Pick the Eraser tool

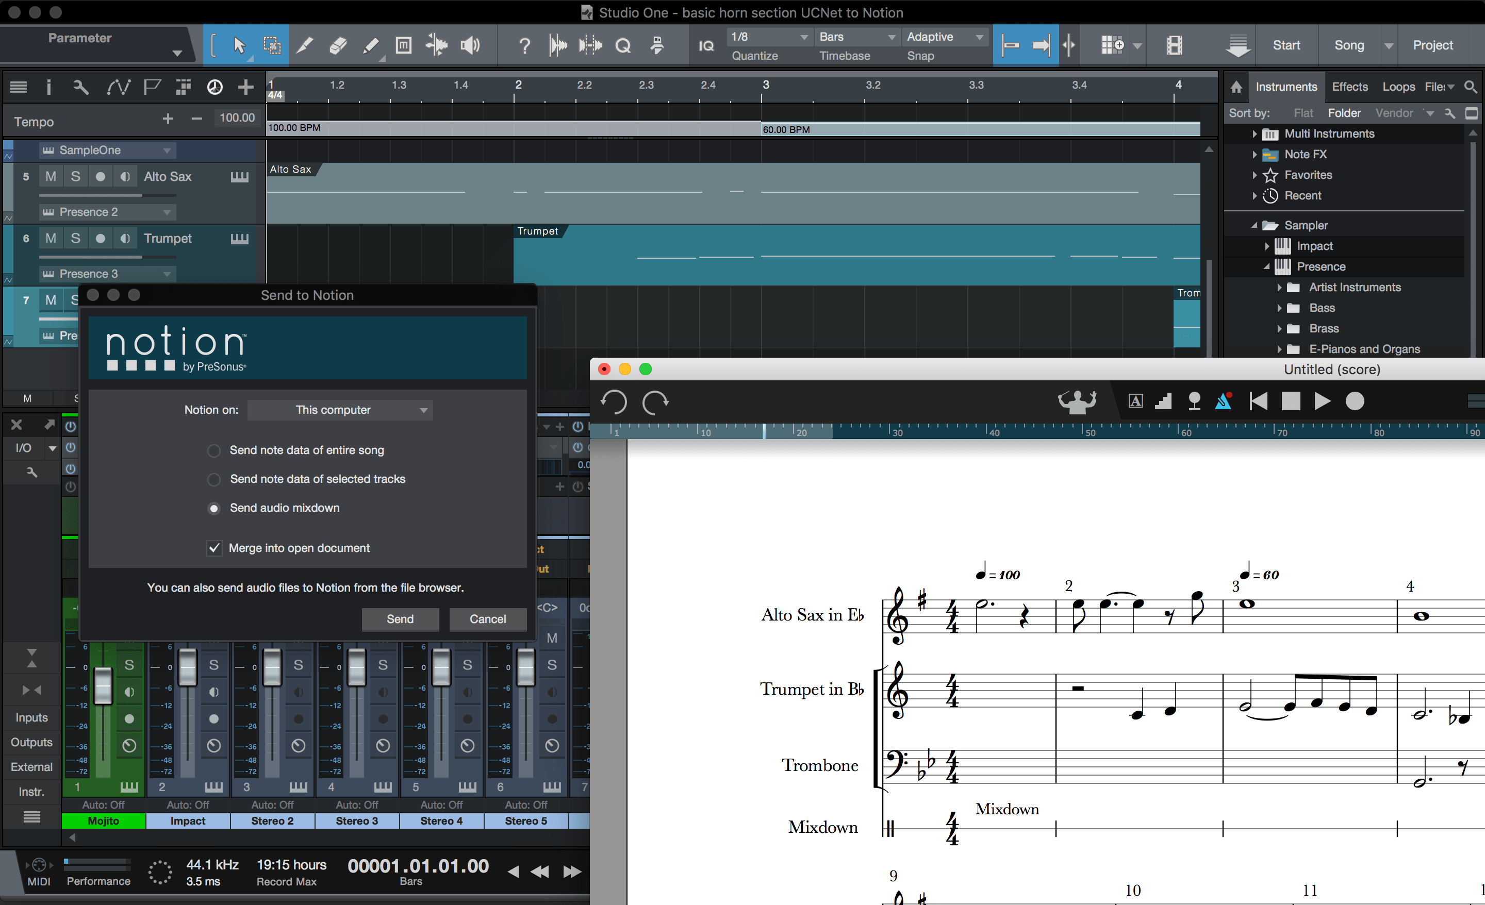click(338, 45)
